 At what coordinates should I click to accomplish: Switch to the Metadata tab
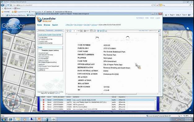(x=41, y=30)
